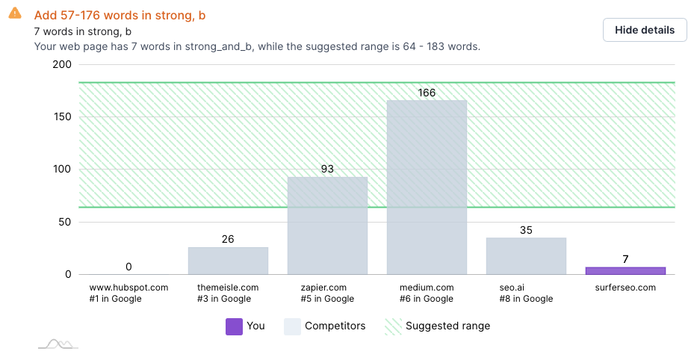This screenshot has width=697, height=360.
Task: Collapse the chart with Hide details
Action: pyautogui.click(x=645, y=30)
